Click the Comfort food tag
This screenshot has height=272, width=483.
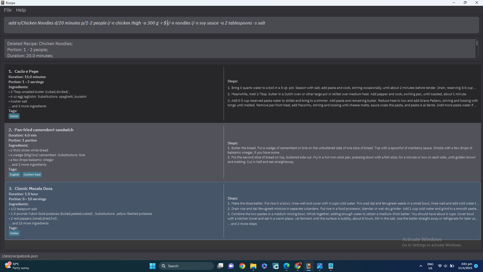point(32,175)
